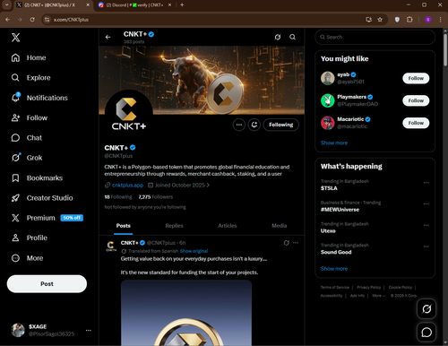Open the Home page from the sidebar
The width and height of the screenshot is (448, 346).
(29, 57)
